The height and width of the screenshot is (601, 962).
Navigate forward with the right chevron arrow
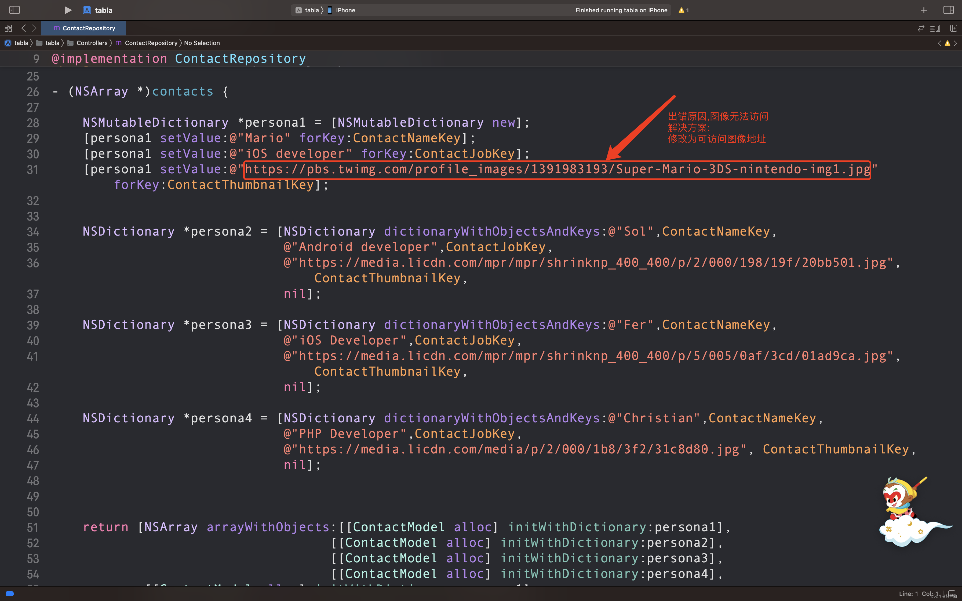tap(35, 28)
